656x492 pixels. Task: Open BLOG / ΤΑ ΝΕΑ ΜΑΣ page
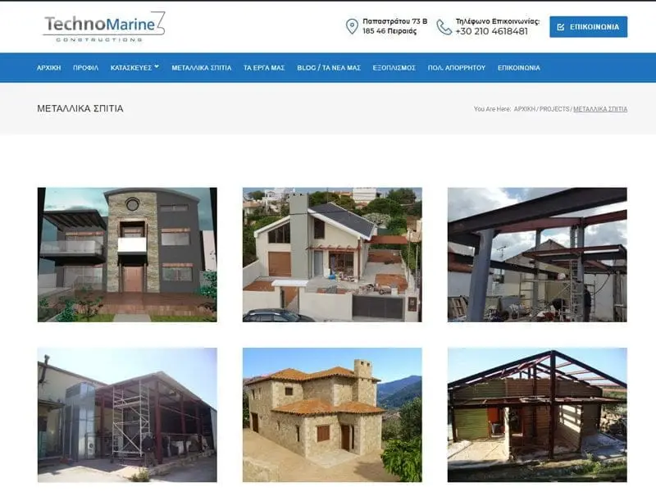click(329, 68)
